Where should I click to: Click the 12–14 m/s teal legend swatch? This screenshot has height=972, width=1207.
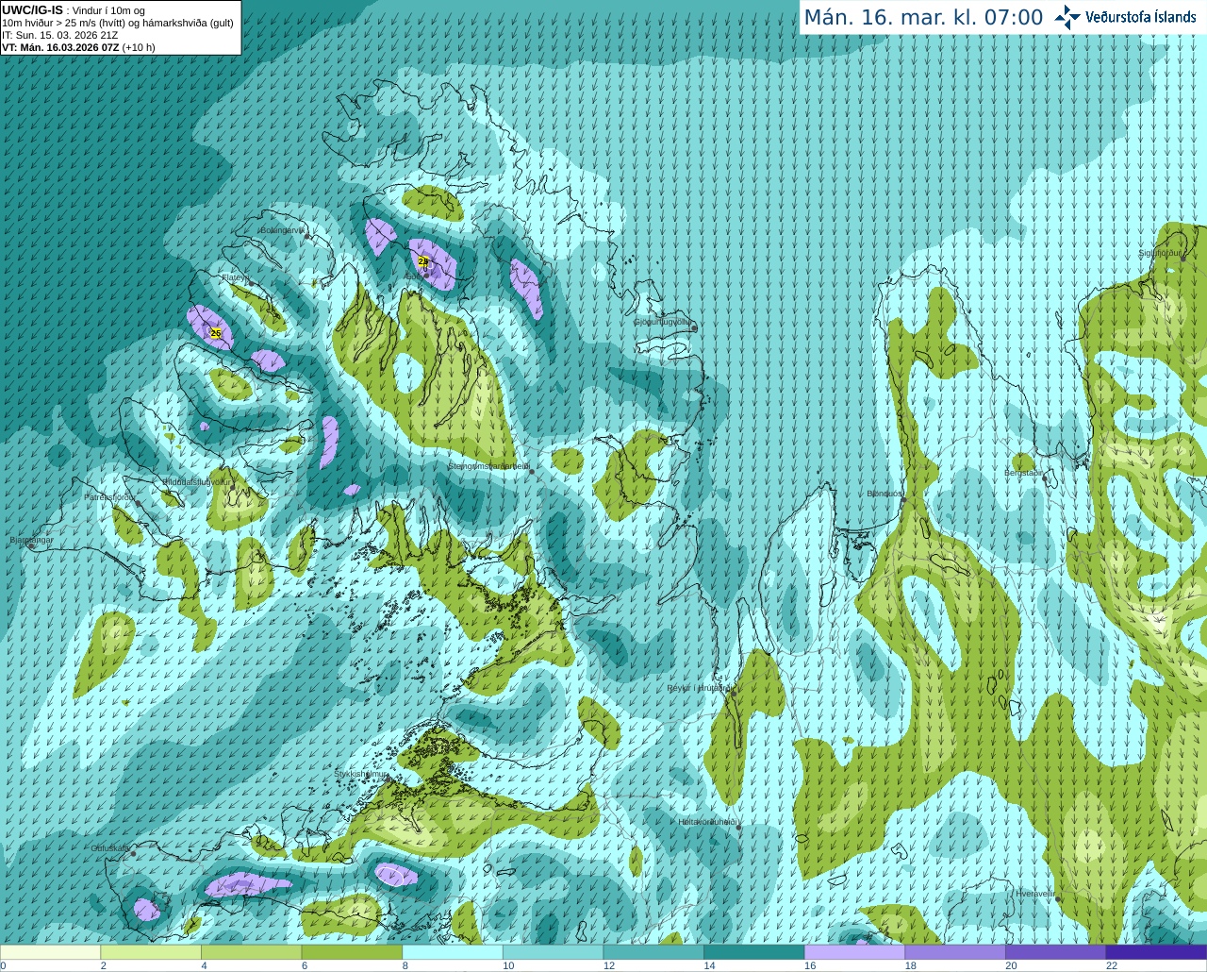653,951
